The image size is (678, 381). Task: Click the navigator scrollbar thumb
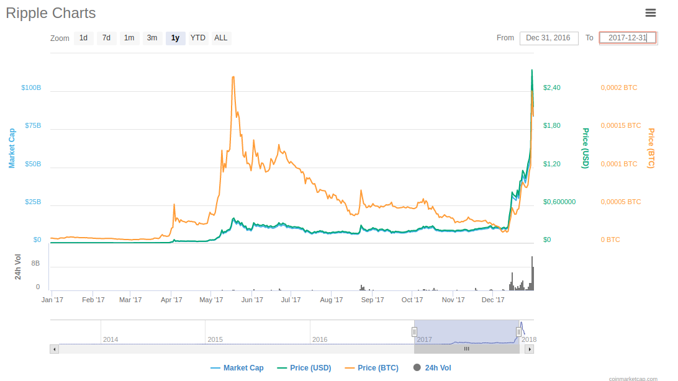[x=466, y=349]
